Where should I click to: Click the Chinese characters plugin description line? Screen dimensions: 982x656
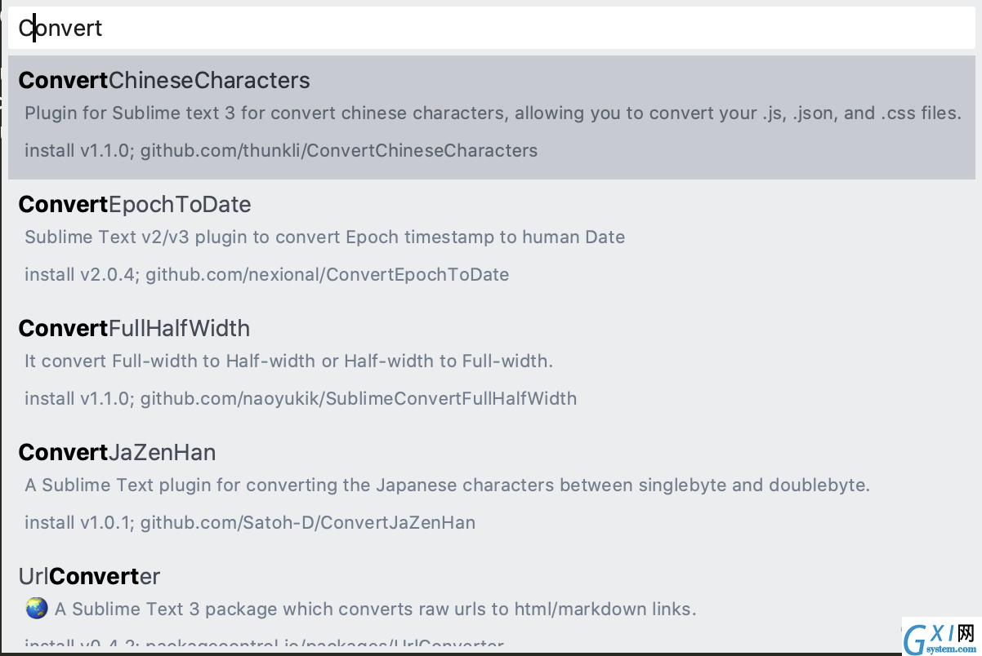click(x=493, y=113)
